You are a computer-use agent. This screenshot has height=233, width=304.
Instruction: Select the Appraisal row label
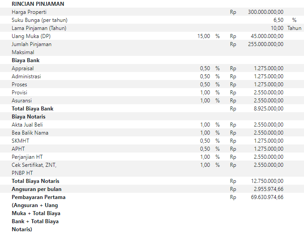point(23,68)
